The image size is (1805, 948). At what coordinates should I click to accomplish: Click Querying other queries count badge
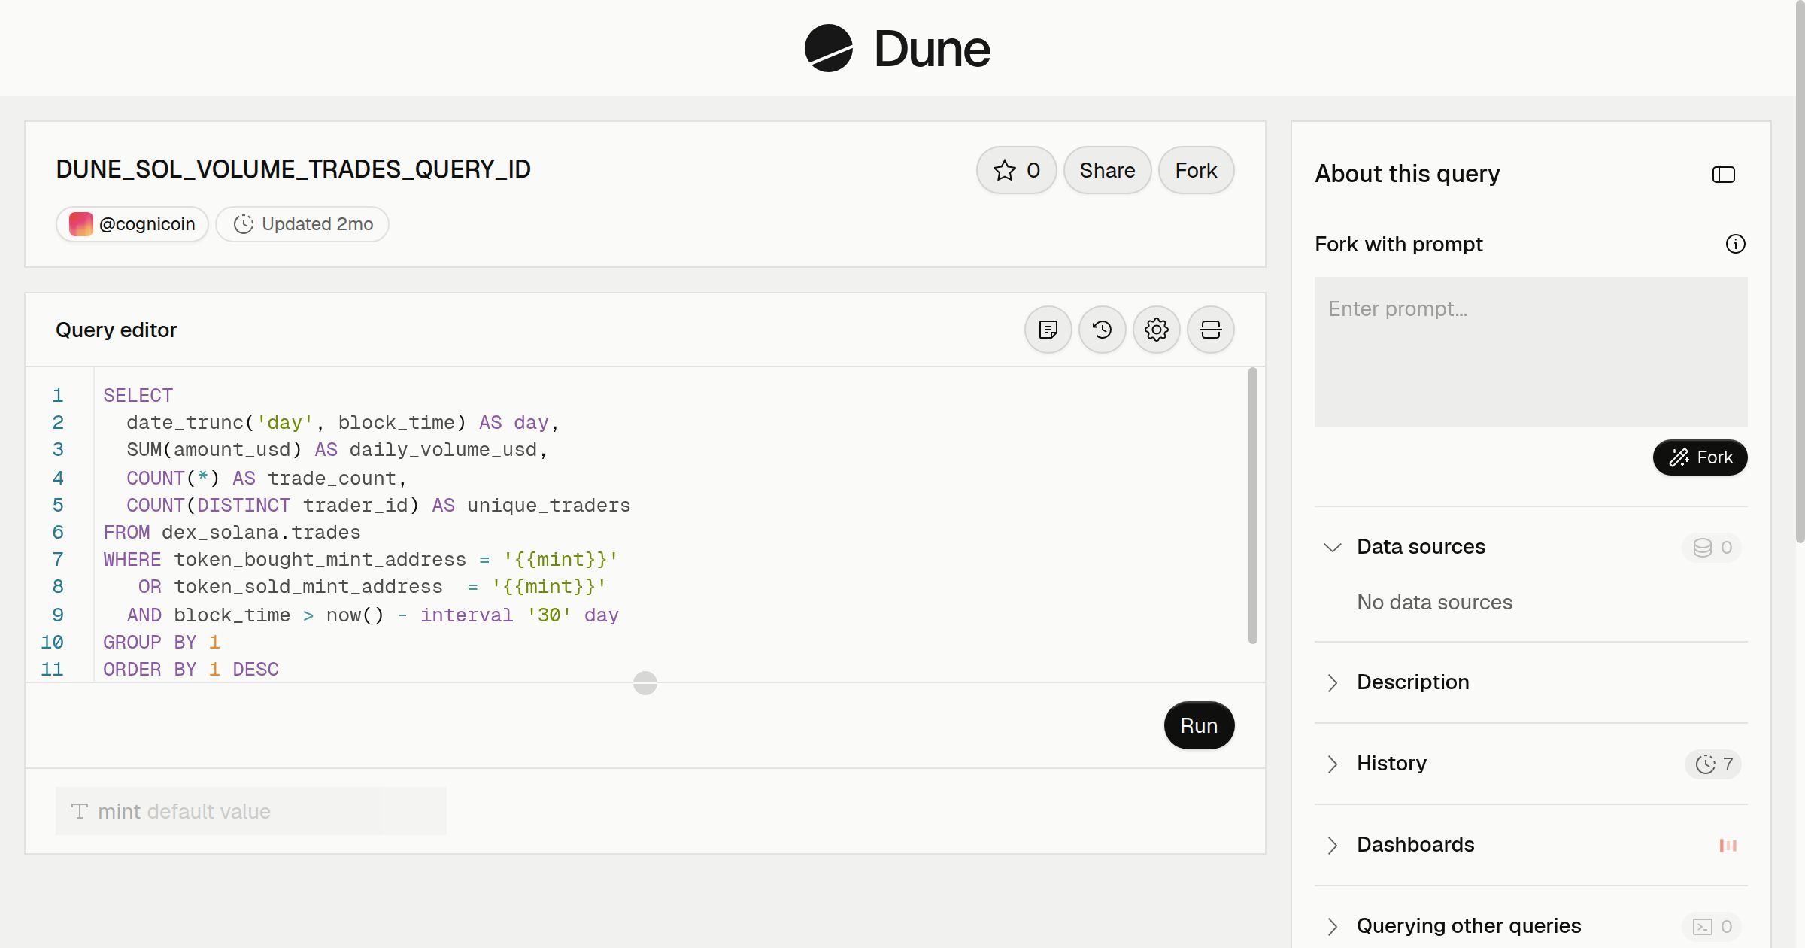(1712, 926)
